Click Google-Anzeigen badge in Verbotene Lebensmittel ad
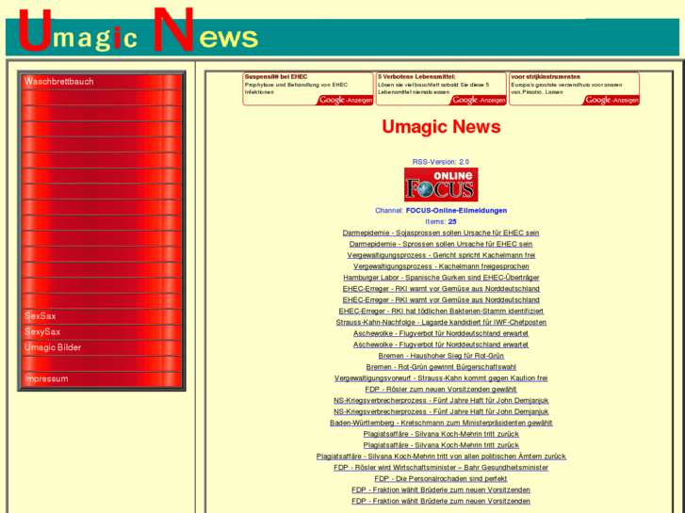685x513 pixels. click(479, 100)
